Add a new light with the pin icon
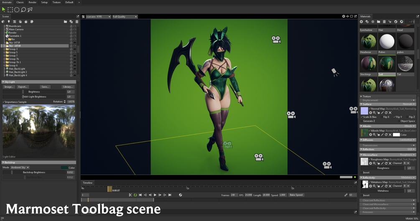 point(9,22)
